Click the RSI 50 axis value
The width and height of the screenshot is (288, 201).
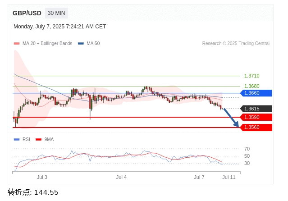coord(247,156)
